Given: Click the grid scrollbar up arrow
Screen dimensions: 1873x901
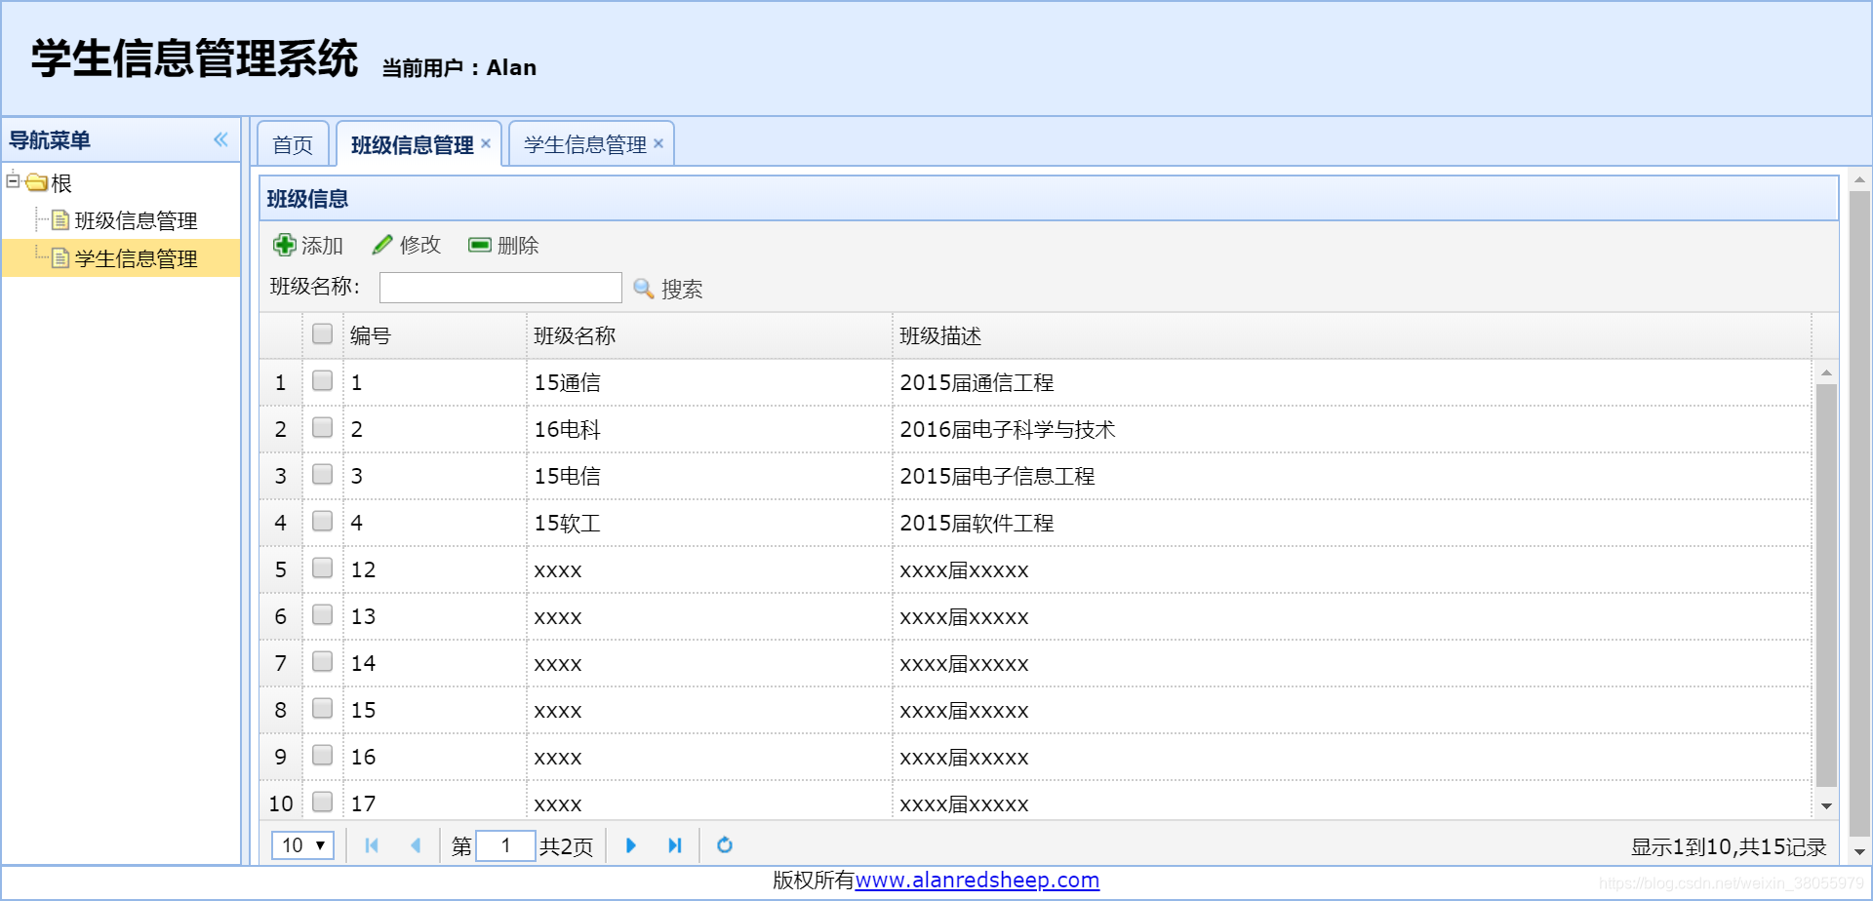Looking at the screenshot, I should [x=1826, y=372].
